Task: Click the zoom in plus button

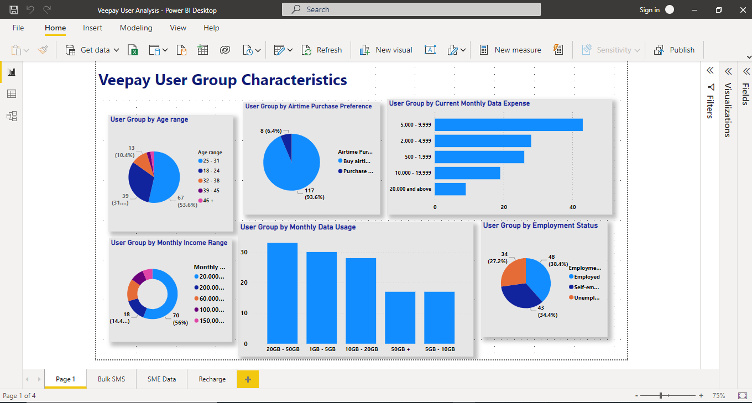Action: pyautogui.click(x=701, y=396)
